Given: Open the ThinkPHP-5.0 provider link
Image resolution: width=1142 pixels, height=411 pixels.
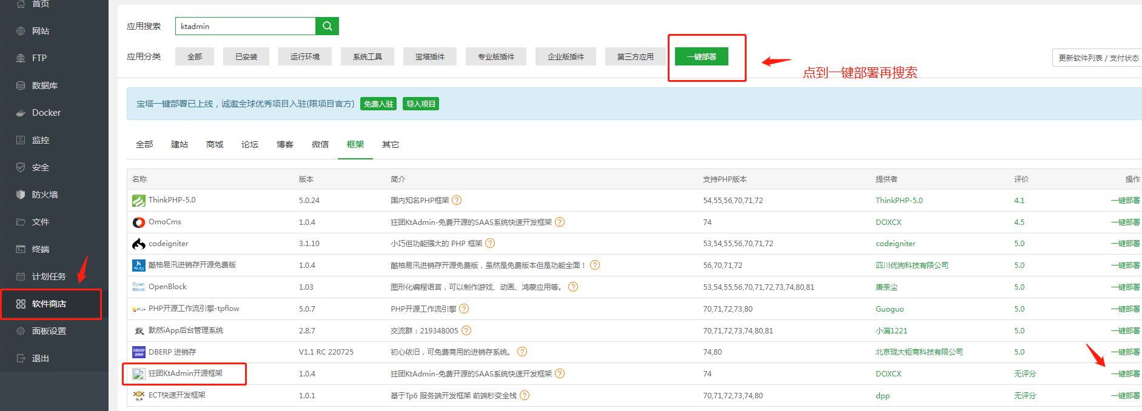Looking at the screenshot, I should click(x=899, y=201).
